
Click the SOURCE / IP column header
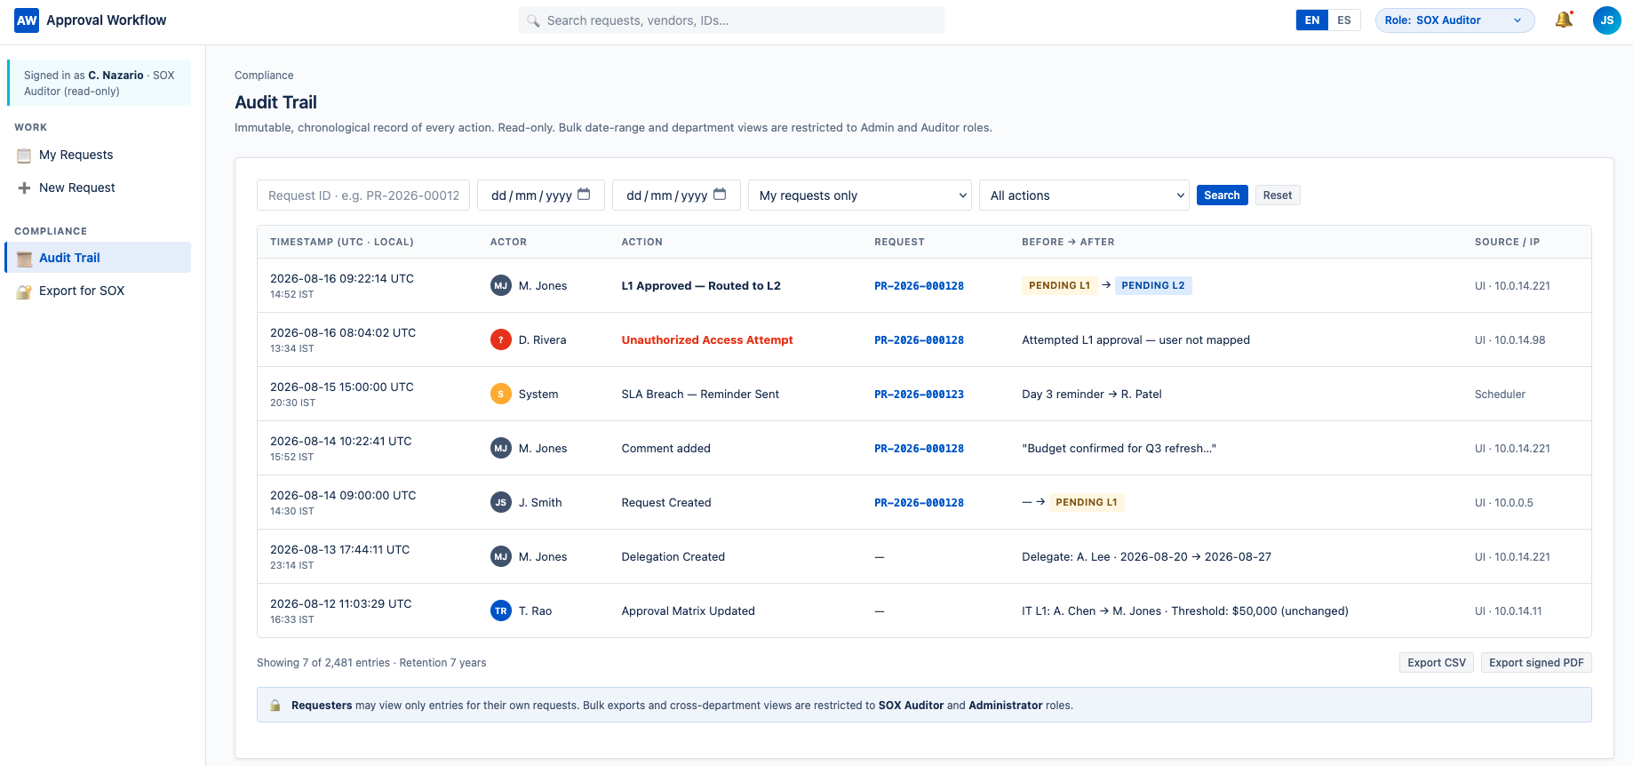pos(1507,242)
